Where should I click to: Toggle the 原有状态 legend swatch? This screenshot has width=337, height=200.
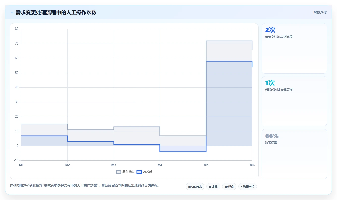[x=119, y=172]
